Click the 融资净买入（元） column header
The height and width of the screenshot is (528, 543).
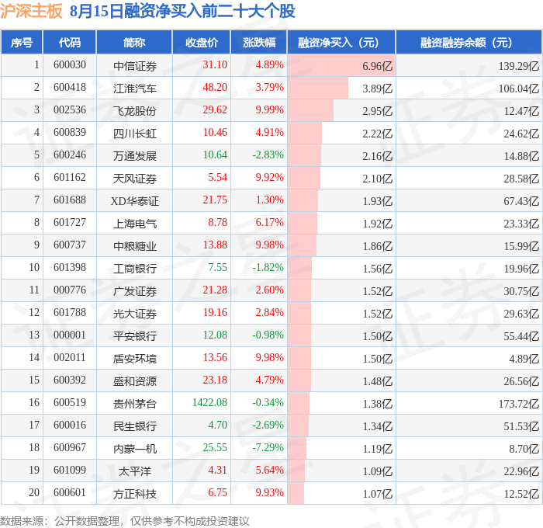341,42
